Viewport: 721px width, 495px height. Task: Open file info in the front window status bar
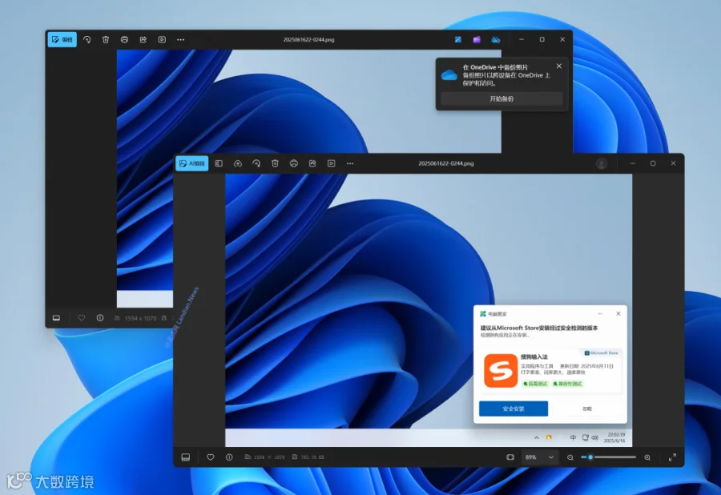[229, 457]
